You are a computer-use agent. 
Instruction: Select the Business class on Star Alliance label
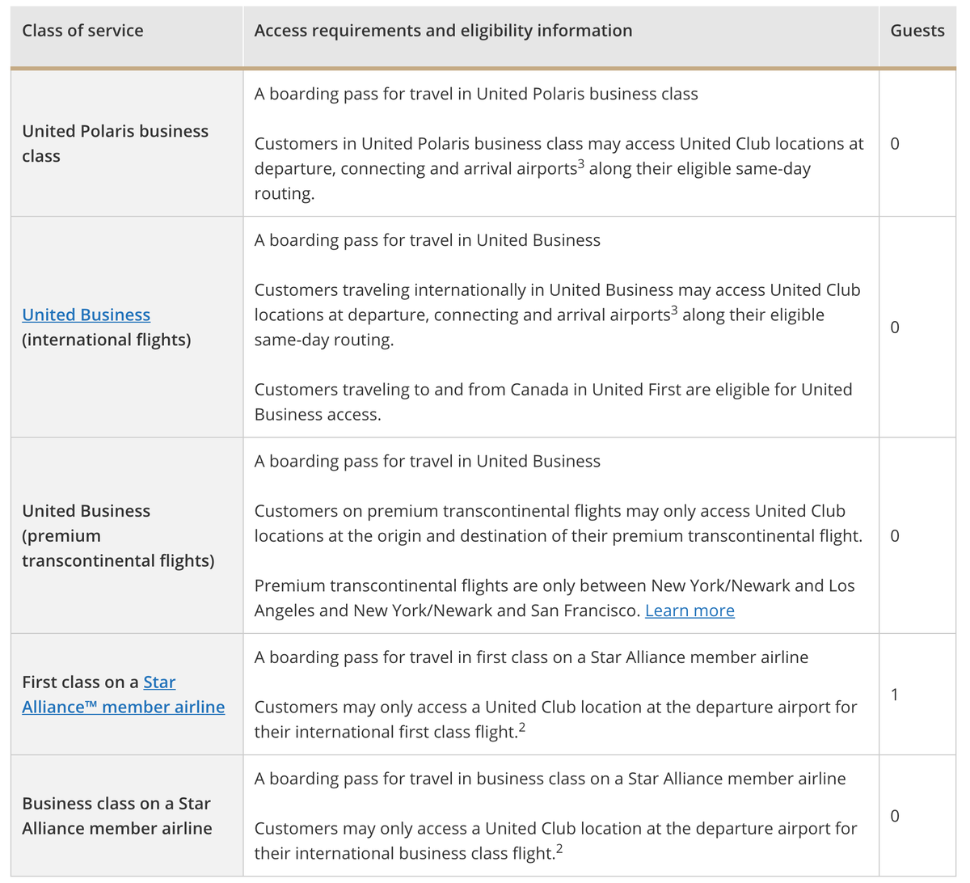coord(116,815)
